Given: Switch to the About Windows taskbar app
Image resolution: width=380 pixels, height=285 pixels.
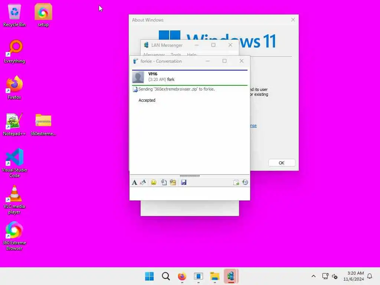Looking at the screenshot, I should 198,276.
